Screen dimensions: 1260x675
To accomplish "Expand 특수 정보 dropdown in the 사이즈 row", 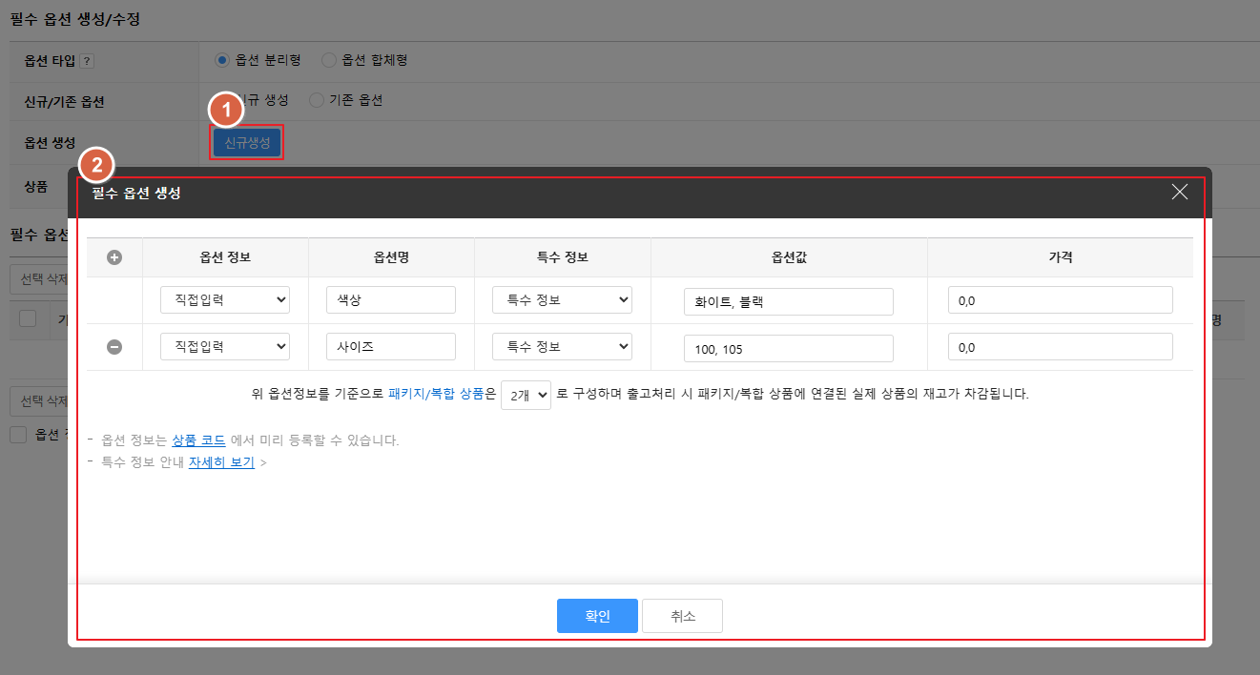I will (562, 347).
